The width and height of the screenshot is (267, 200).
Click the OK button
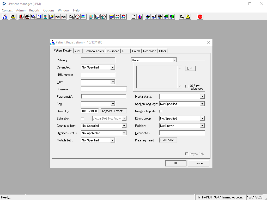click(176, 163)
